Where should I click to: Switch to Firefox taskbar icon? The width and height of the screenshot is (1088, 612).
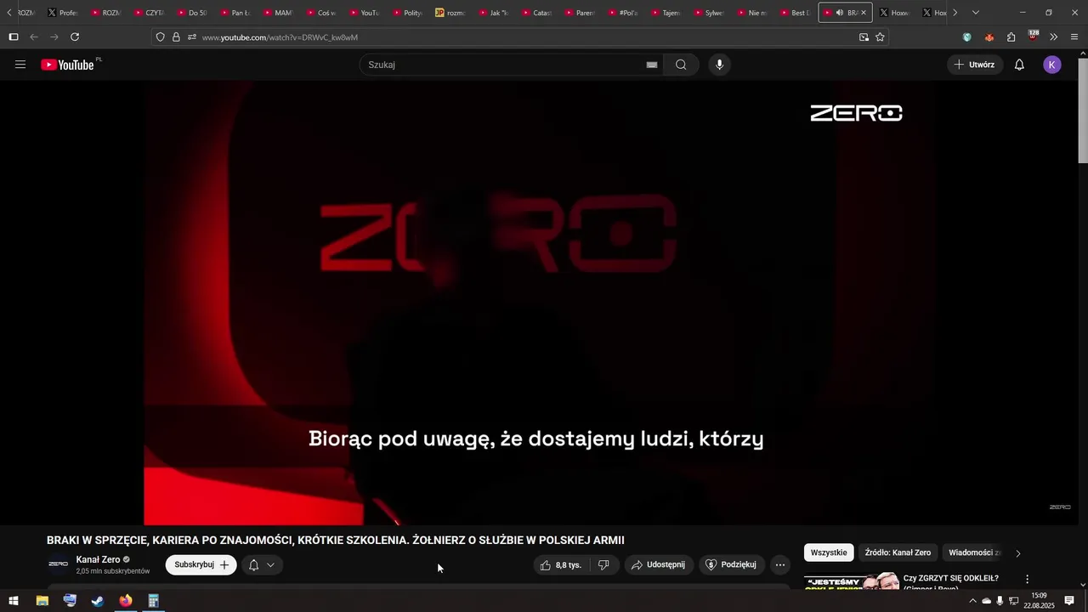click(126, 601)
